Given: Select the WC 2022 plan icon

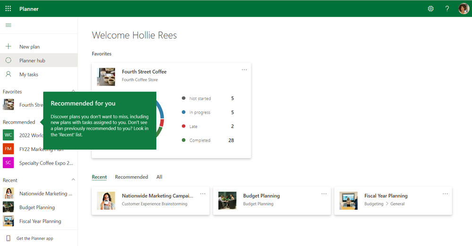Looking at the screenshot, I should click(x=9, y=135).
